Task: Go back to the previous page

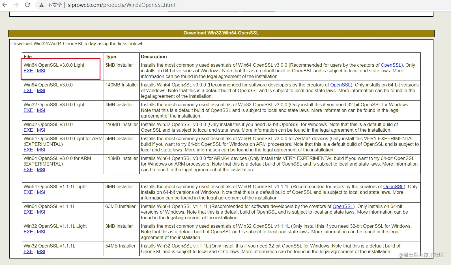Action: 5,5
